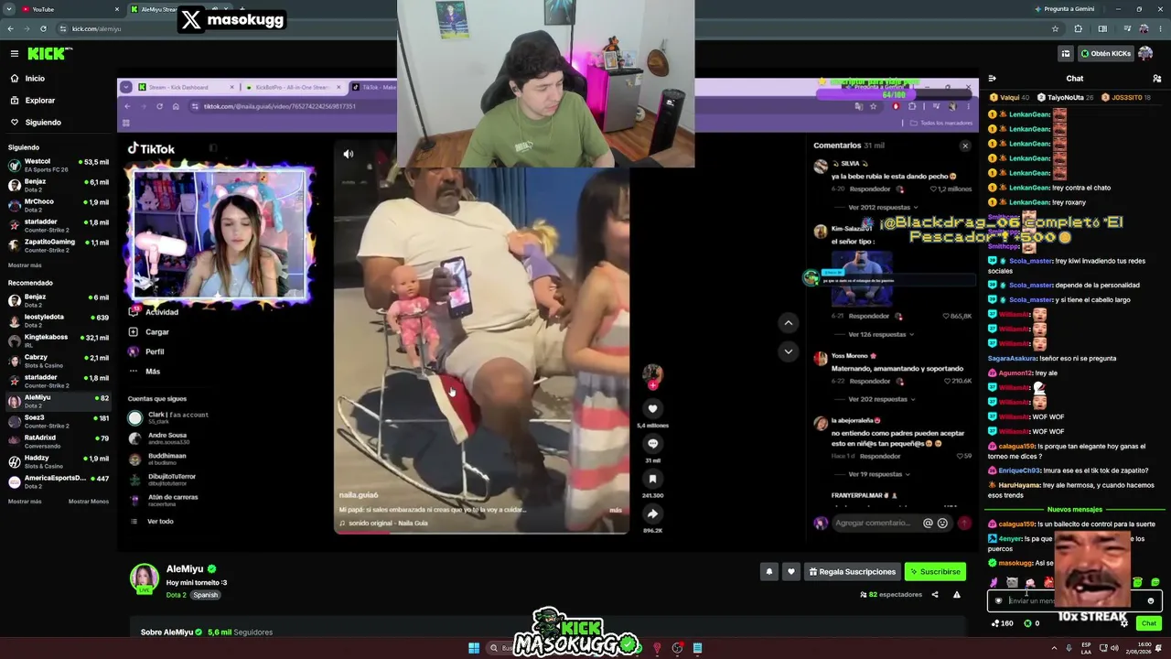Open the chat emoji picker

point(1151,601)
